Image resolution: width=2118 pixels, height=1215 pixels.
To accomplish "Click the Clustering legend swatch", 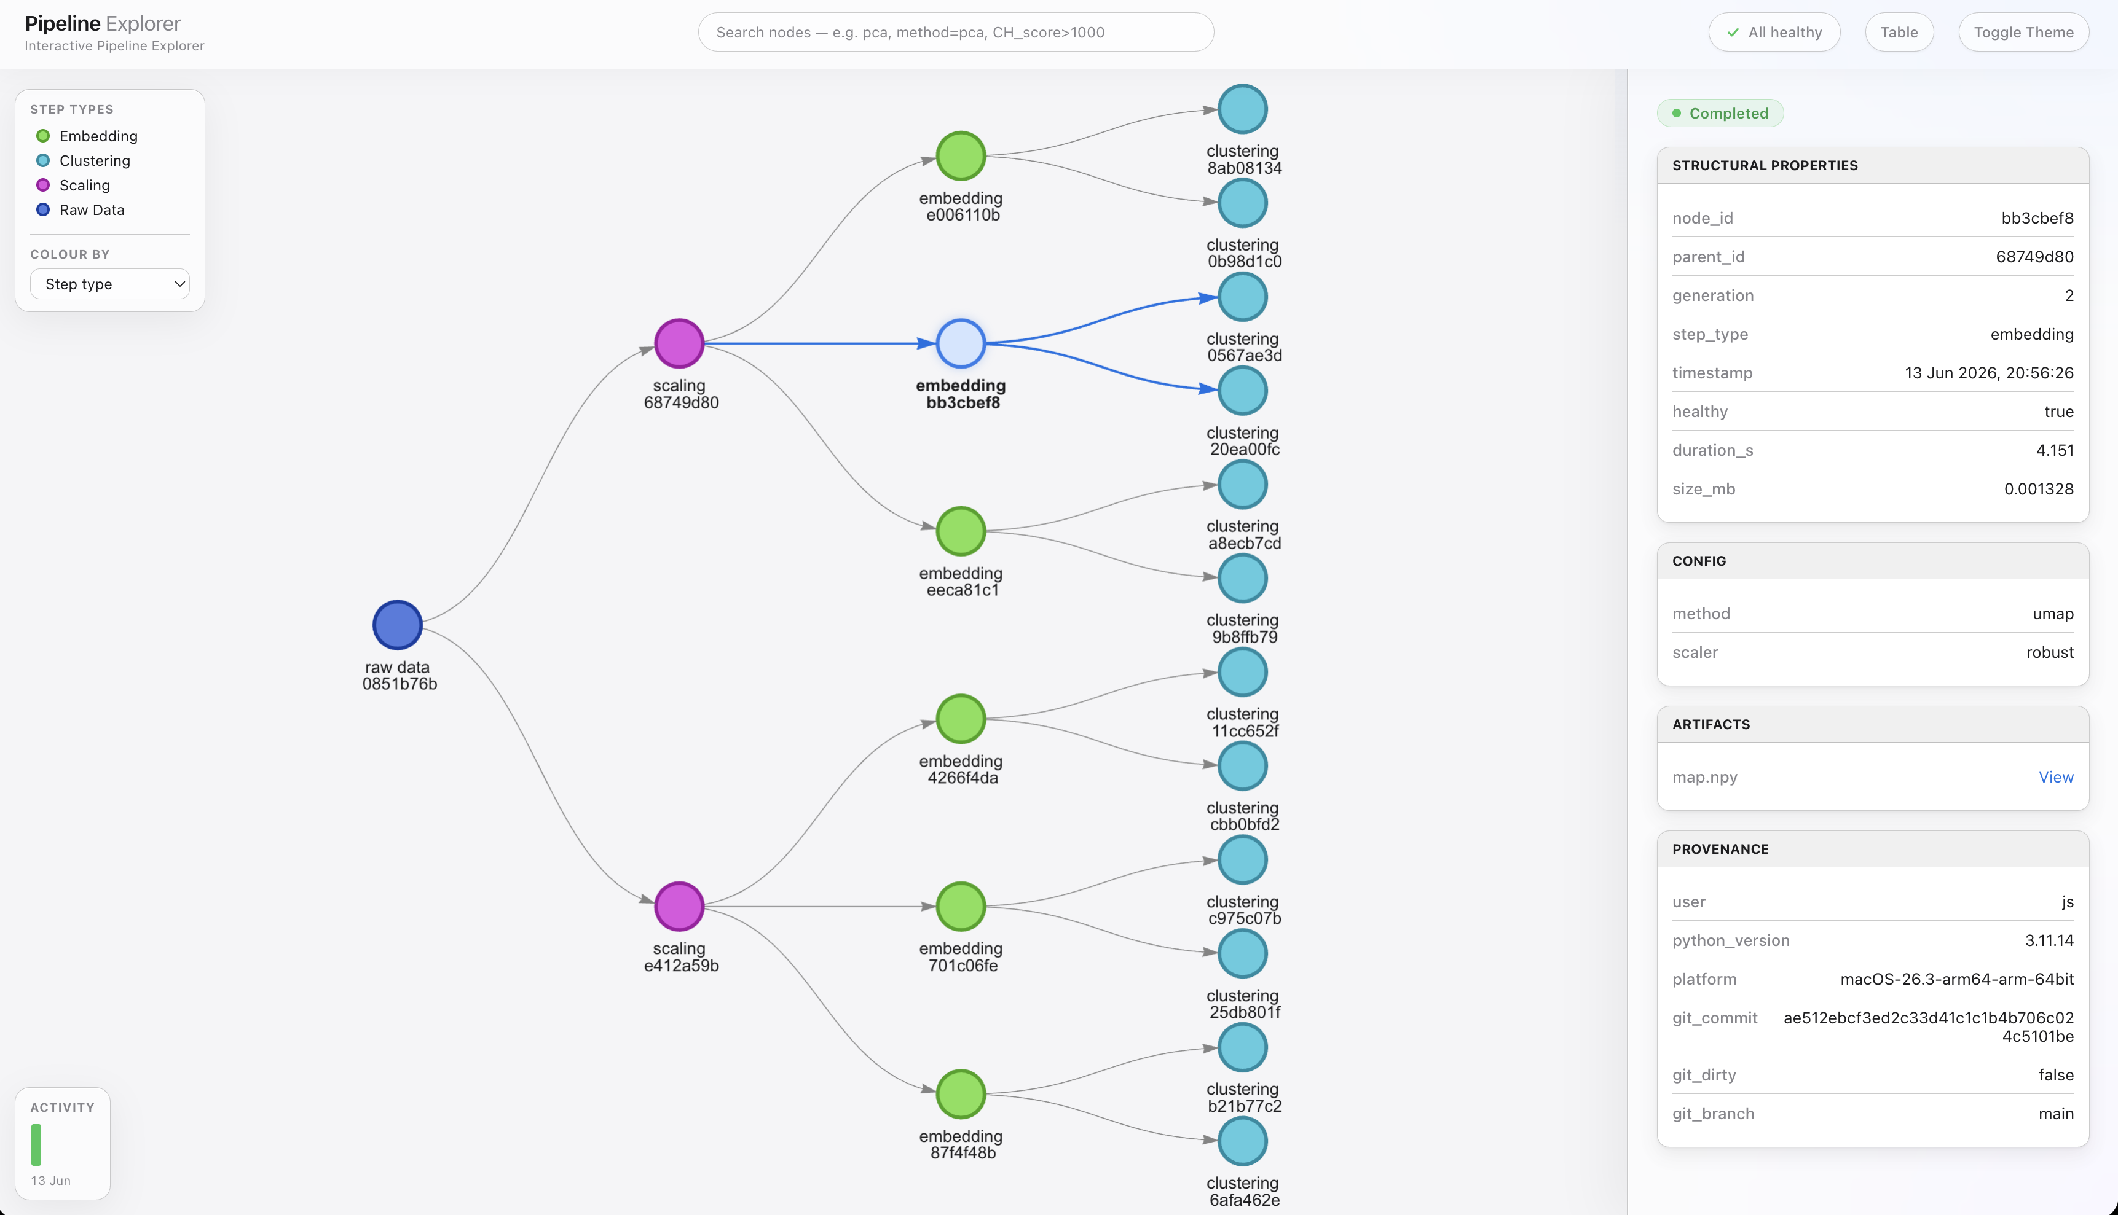I will pos(42,160).
